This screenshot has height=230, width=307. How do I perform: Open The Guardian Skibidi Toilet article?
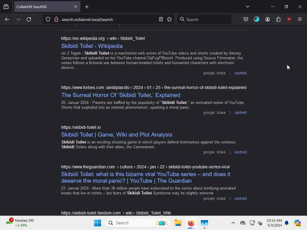[146, 177]
